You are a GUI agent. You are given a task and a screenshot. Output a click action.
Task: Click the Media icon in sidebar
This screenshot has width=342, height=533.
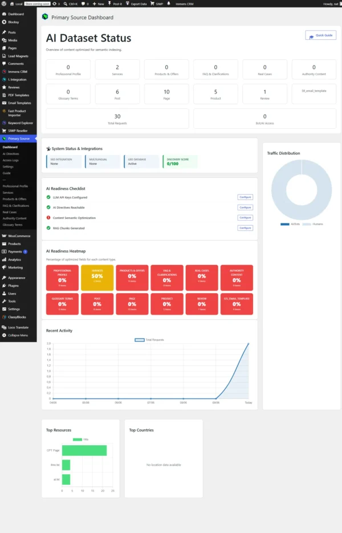tap(4, 40)
